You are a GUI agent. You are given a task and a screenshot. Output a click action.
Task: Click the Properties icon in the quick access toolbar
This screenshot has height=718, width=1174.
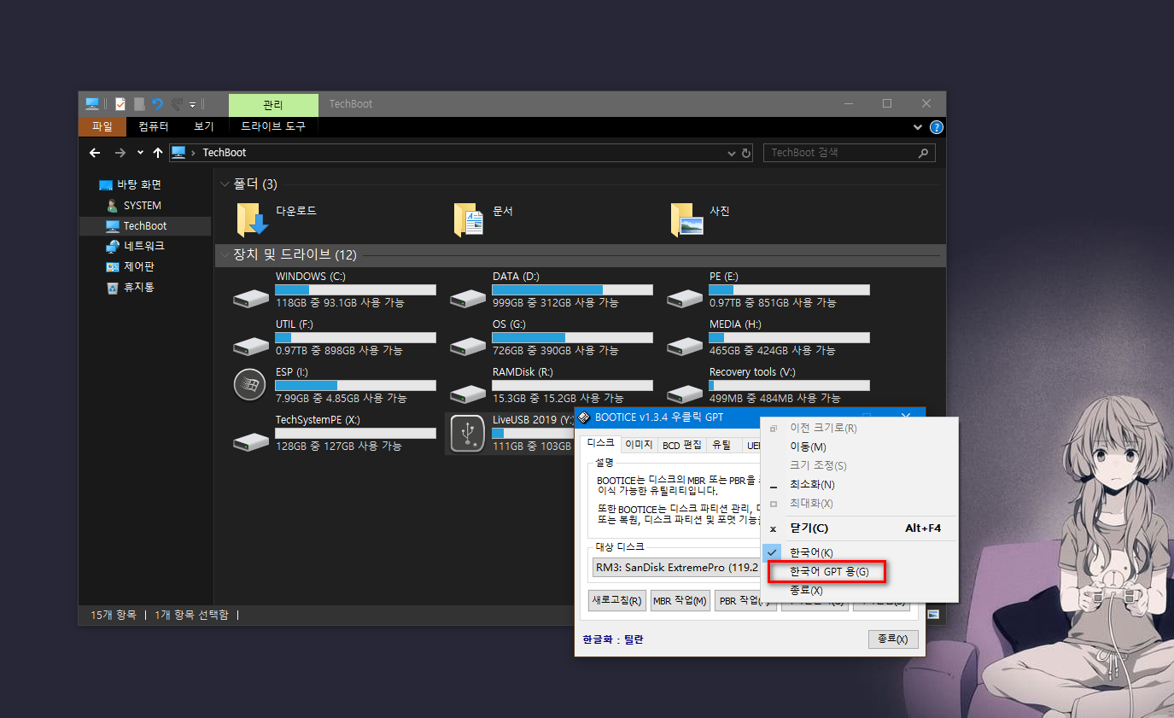120,104
